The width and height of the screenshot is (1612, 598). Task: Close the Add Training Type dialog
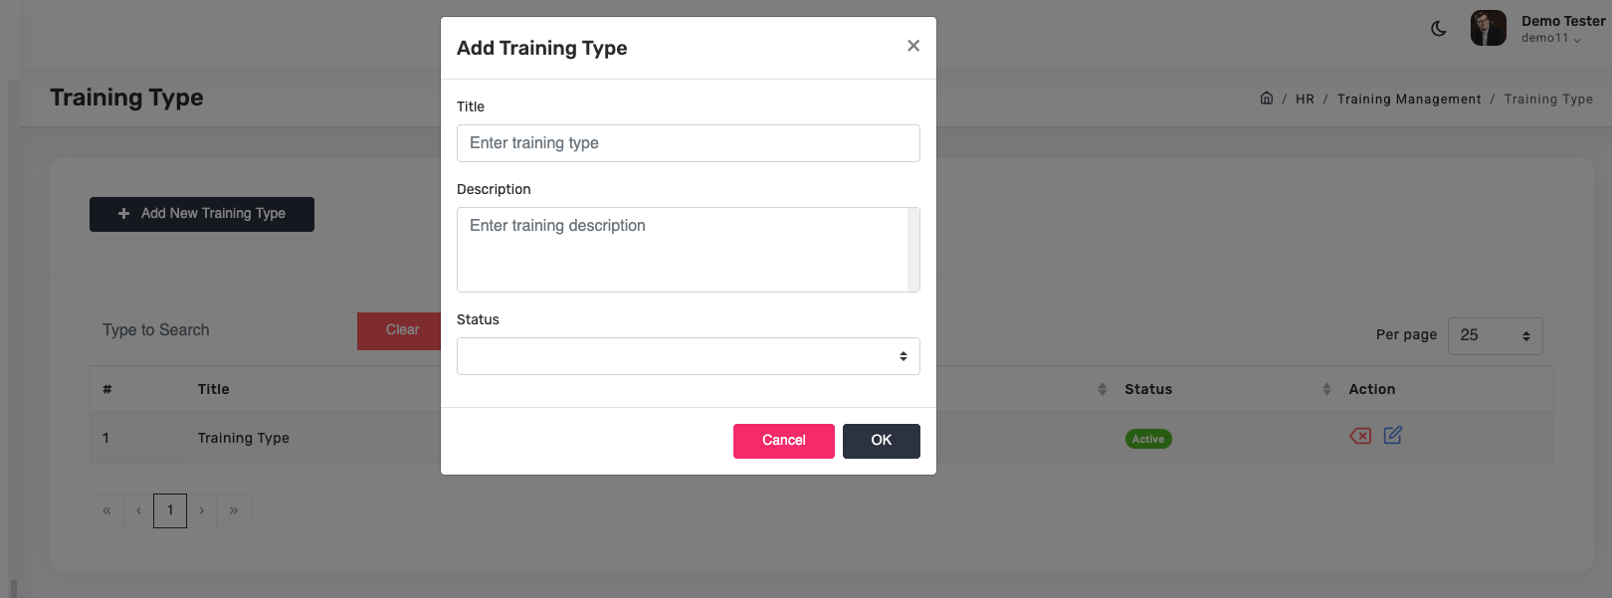tap(913, 46)
